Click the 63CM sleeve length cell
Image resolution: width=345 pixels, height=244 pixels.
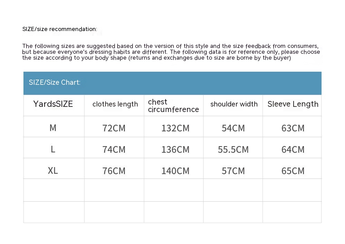(x=293, y=128)
